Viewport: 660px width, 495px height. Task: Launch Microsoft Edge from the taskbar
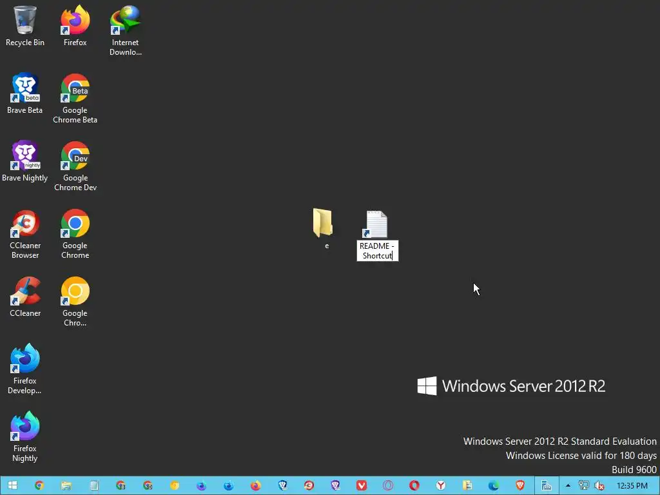pos(494,486)
